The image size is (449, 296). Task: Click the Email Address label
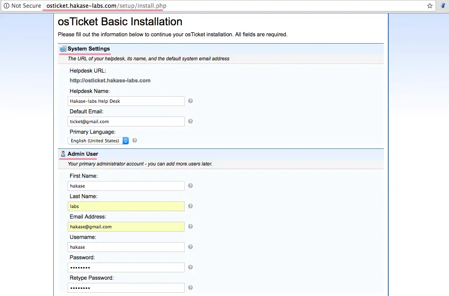[x=88, y=216]
